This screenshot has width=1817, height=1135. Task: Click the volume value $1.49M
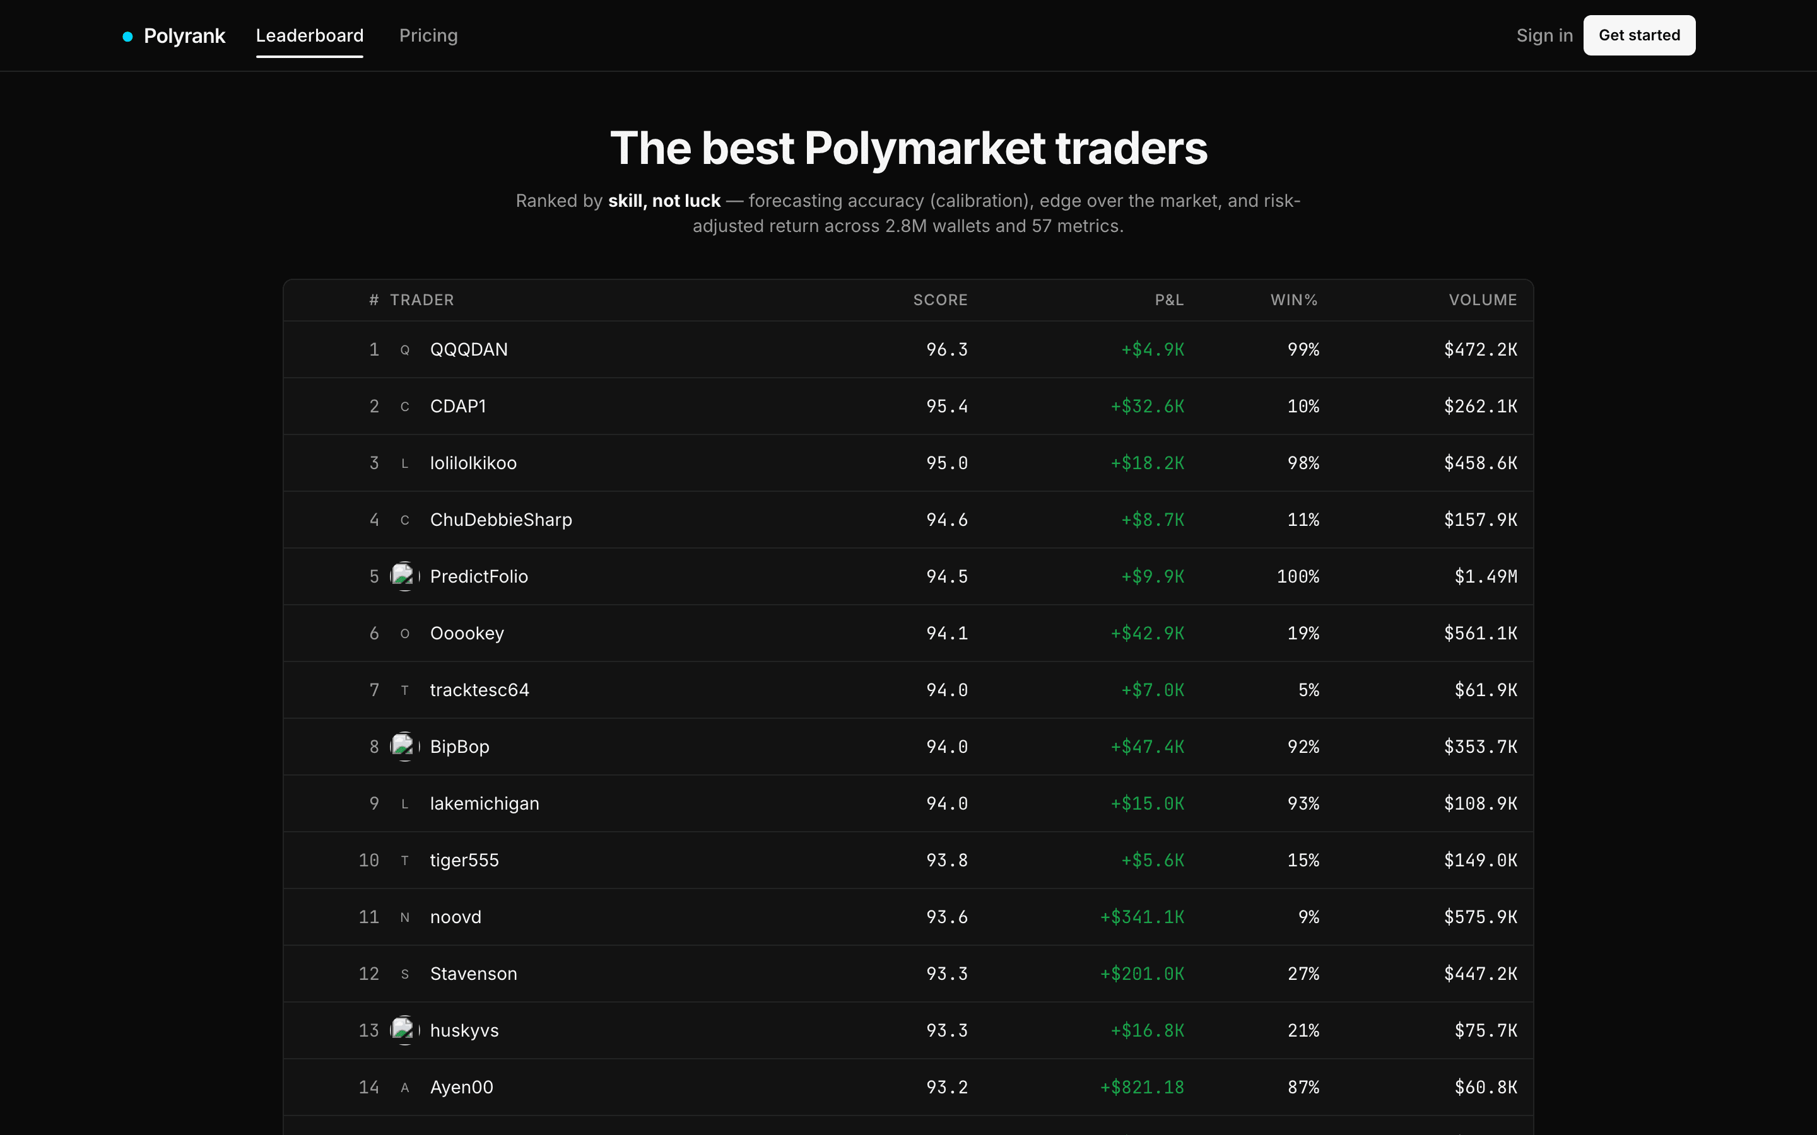[x=1486, y=576]
